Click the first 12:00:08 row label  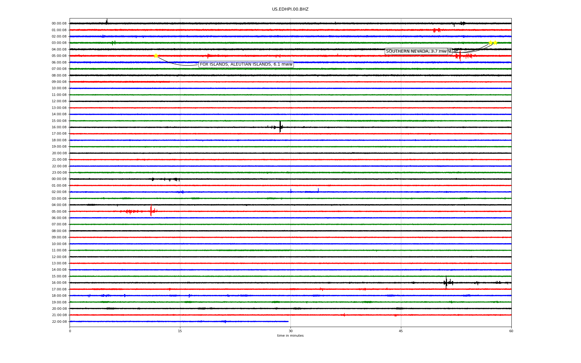click(59, 101)
